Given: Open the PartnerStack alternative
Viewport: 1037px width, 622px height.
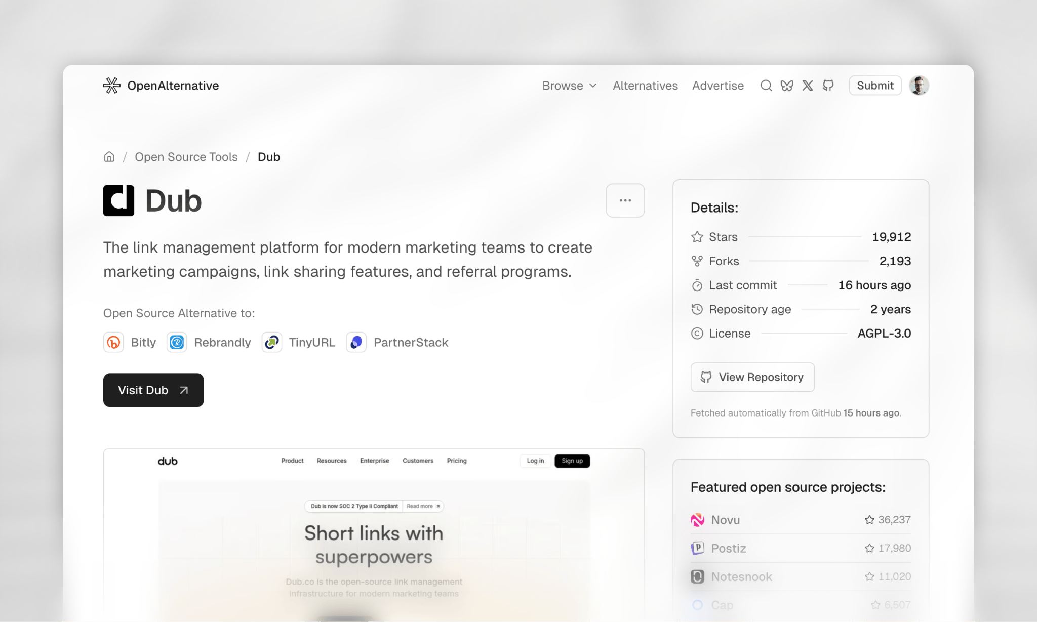Looking at the screenshot, I should coord(397,343).
